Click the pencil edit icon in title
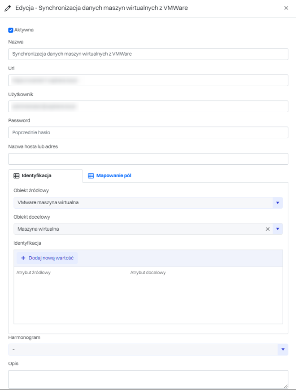The width and height of the screenshot is (296, 390). (8, 8)
